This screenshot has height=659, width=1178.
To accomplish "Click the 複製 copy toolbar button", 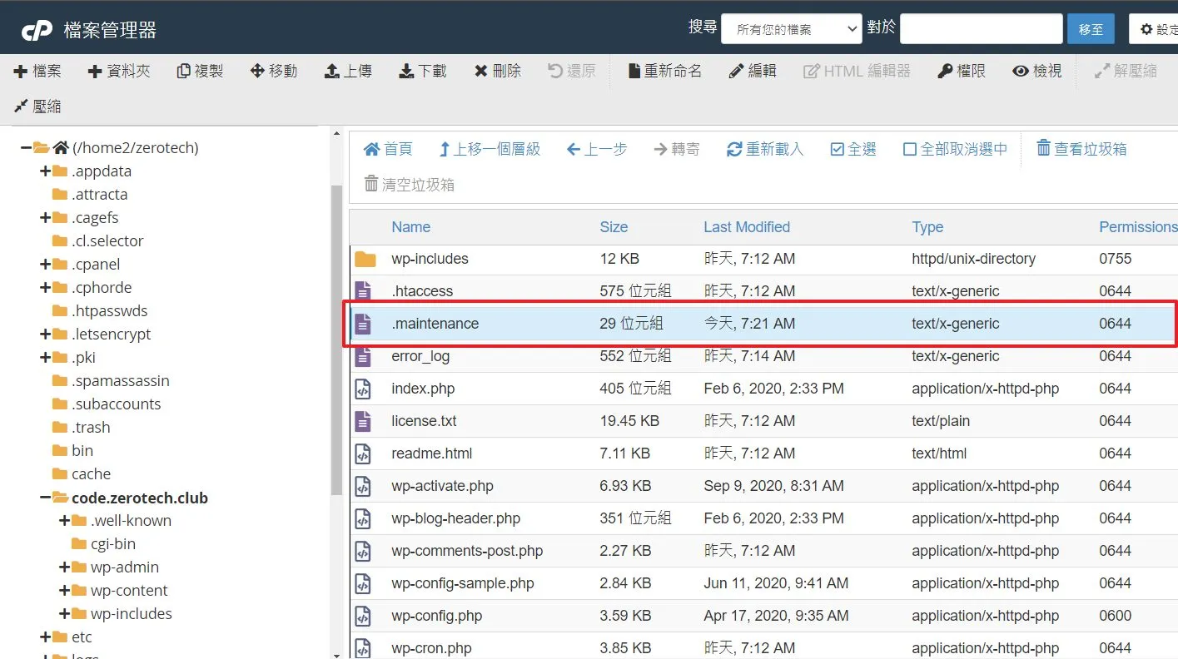I will click(200, 72).
